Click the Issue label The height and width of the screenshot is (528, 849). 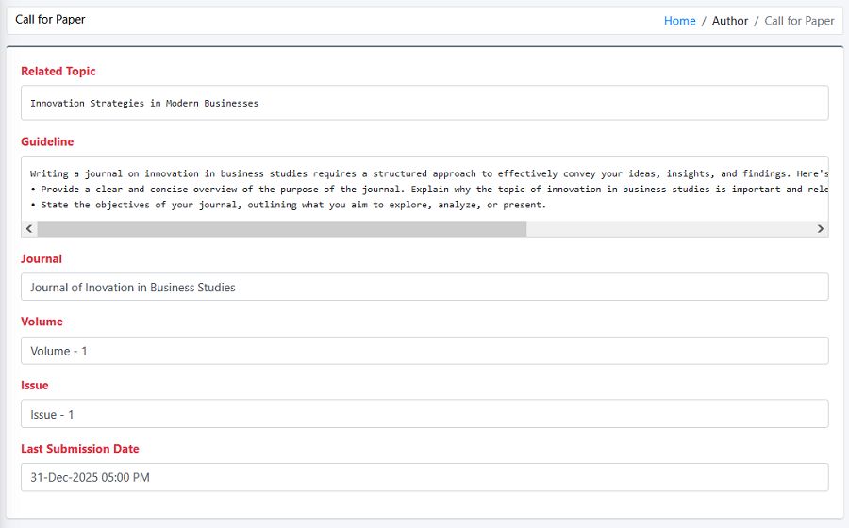(x=35, y=386)
